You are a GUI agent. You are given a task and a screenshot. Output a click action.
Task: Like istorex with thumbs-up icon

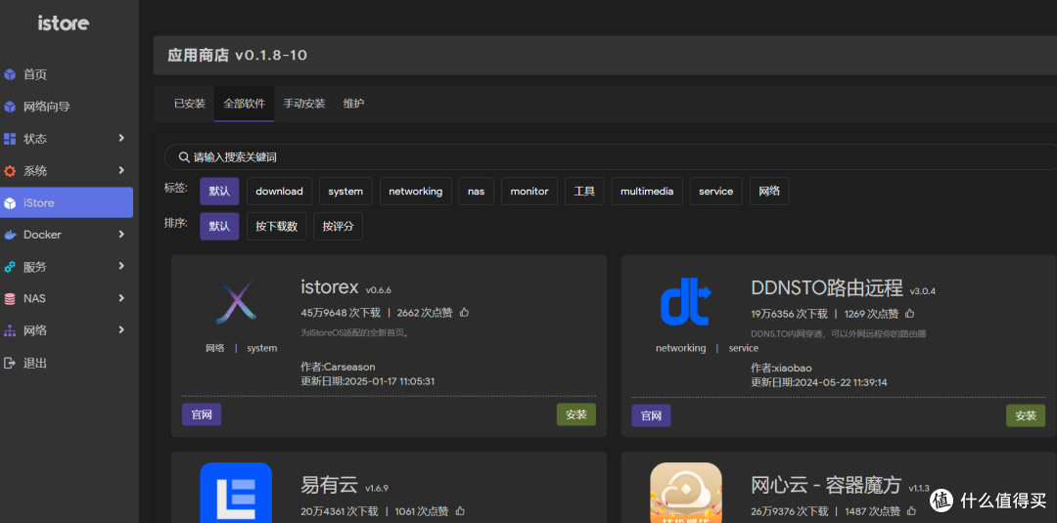pyautogui.click(x=464, y=312)
